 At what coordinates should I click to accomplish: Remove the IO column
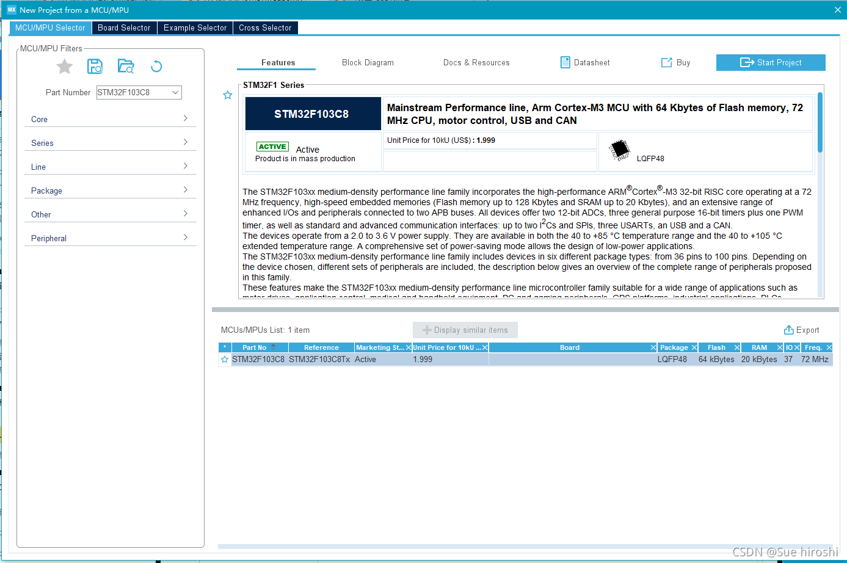pyautogui.click(x=797, y=347)
